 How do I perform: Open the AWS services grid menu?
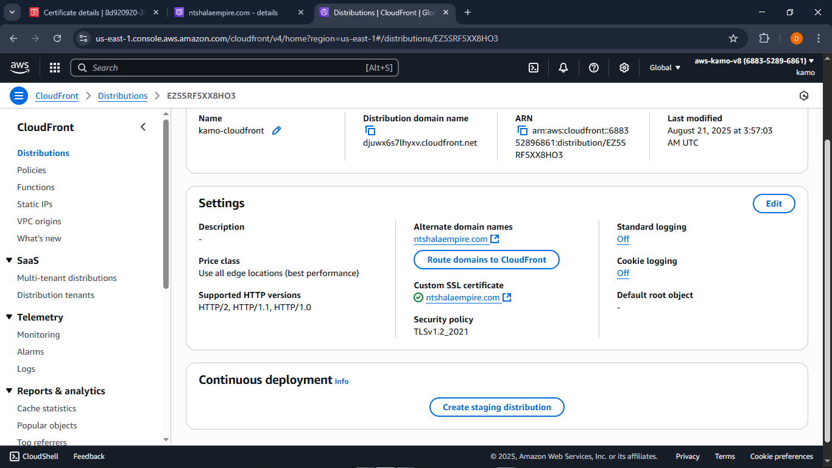pos(54,68)
